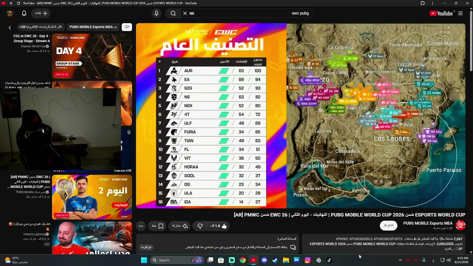Click the video player map area
The image size is (473, 266).
coord(376,116)
